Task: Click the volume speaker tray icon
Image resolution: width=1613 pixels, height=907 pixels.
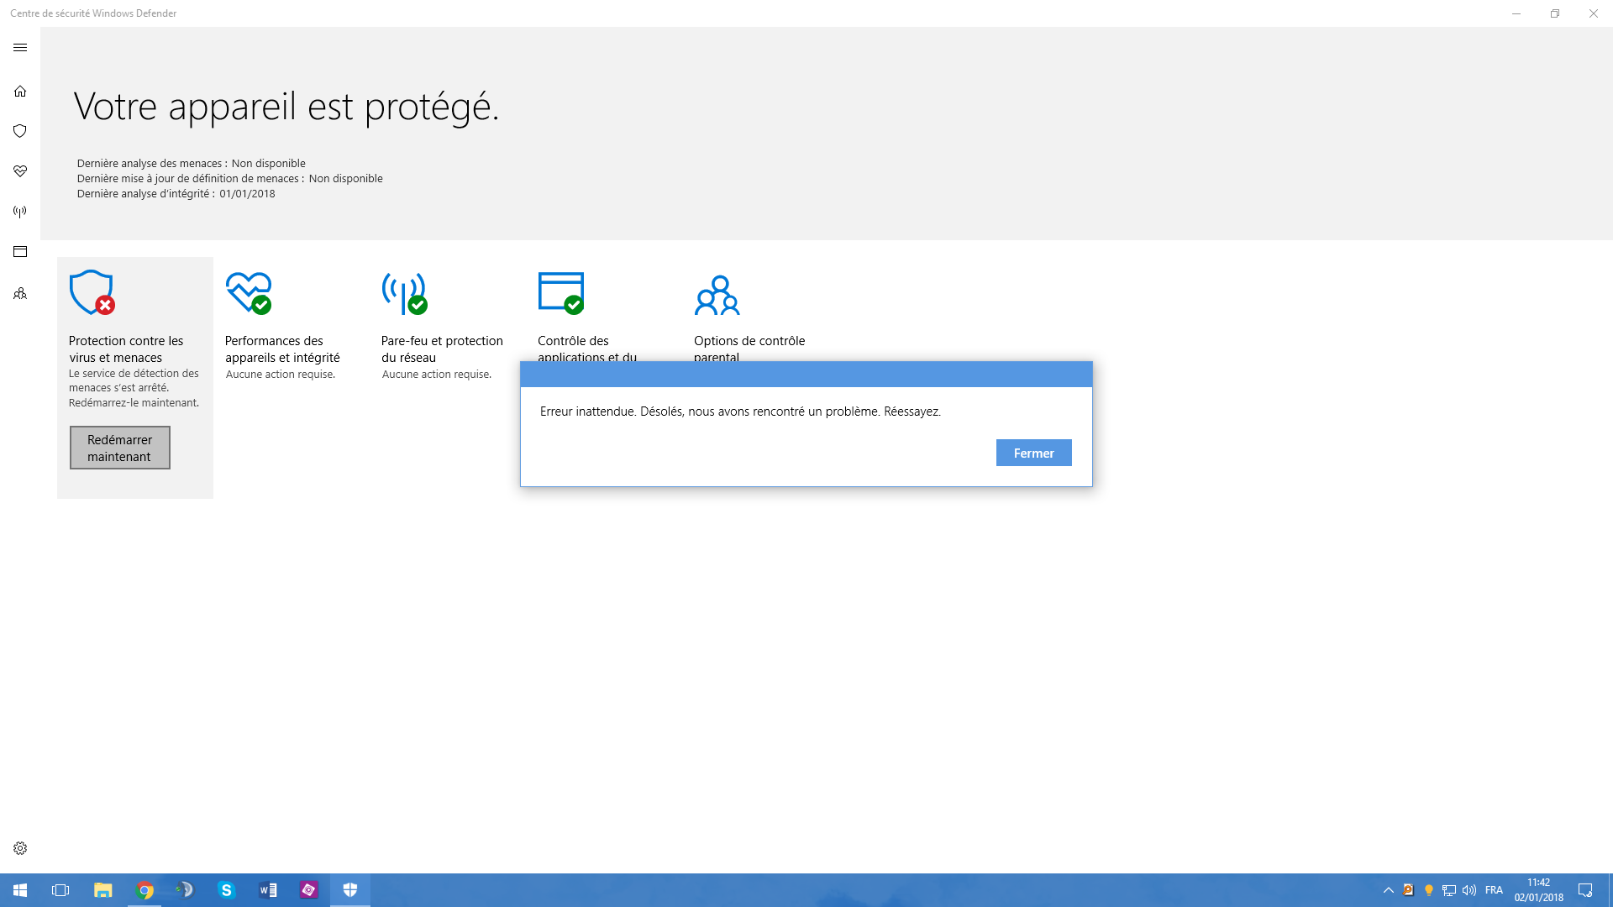Action: (x=1469, y=890)
